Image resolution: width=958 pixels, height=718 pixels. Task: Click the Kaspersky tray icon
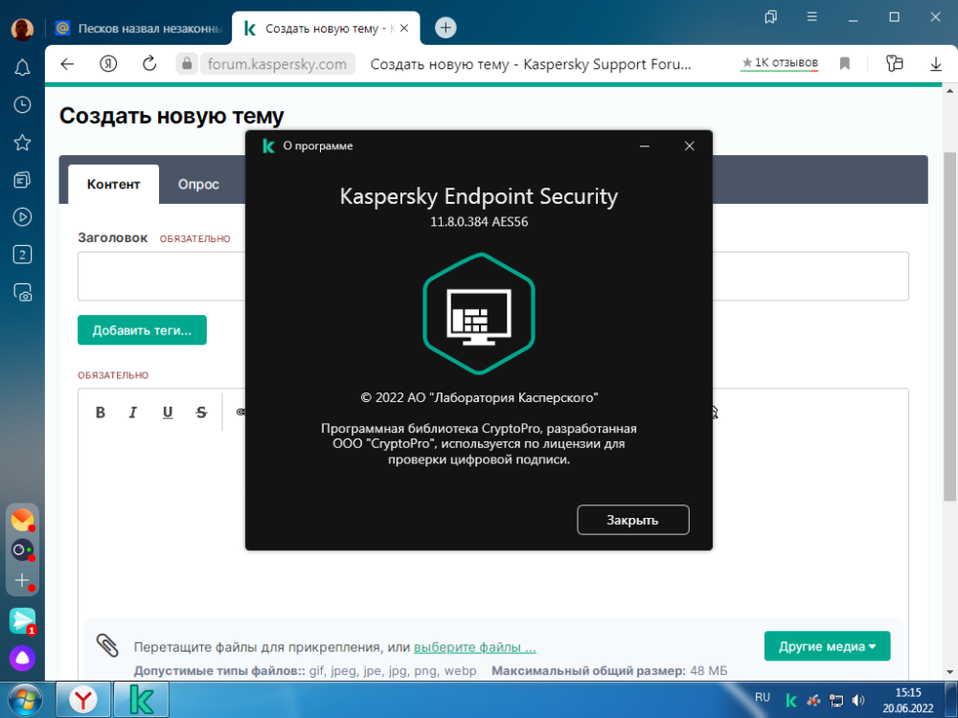click(791, 701)
